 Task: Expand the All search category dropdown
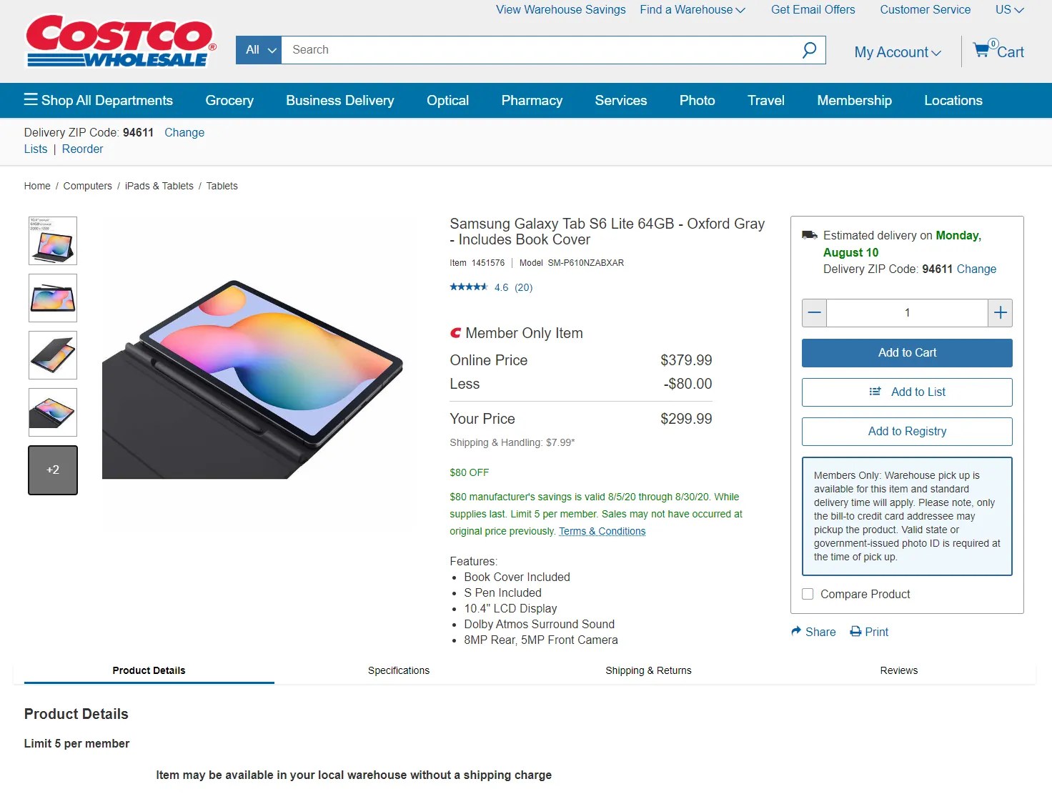[258, 50]
